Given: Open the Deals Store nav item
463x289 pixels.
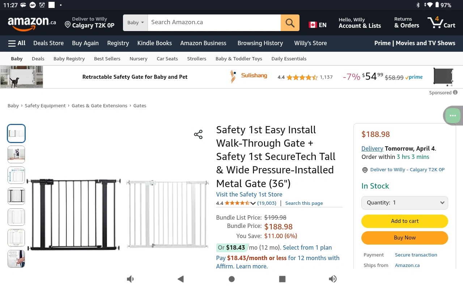Looking at the screenshot, I should pos(48,43).
